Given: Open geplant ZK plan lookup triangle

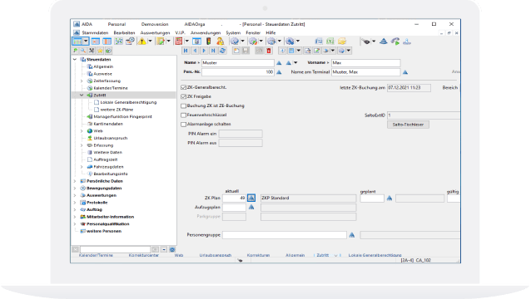Looking at the screenshot, I should (390, 198).
